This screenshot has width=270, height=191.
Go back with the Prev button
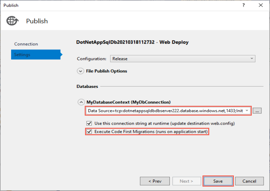pyautogui.click(x=155, y=181)
